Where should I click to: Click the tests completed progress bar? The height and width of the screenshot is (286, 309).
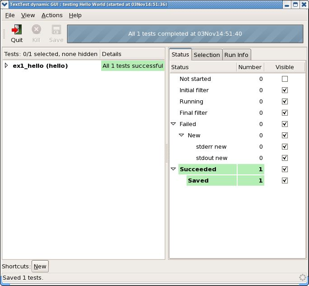(x=185, y=34)
